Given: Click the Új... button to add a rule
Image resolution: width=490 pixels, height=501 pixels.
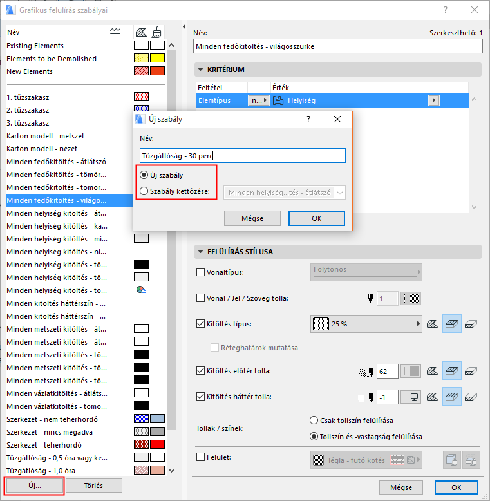Looking at the screenshot, I should pyautogui.click(x=35, y=486).
